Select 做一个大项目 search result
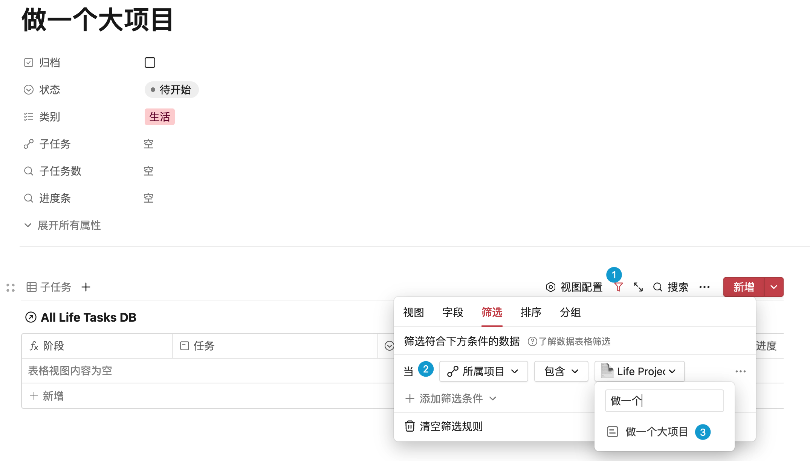Image resolution: width=810 pixels, height=461 pixels. pyautogui.click(x=656, y=432)
